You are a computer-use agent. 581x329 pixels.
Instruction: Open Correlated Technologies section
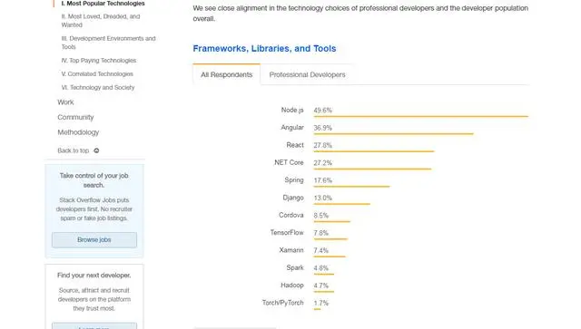(97, 74)
